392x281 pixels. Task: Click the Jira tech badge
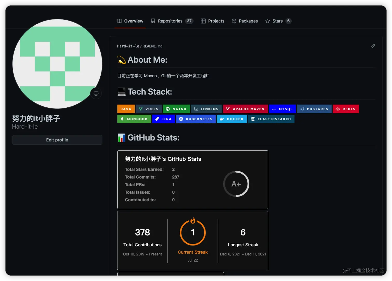coord(163,119)
